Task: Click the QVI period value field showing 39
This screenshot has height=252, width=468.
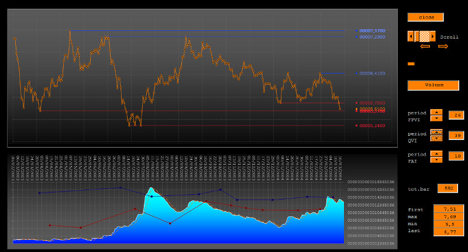Action: tap(456, 135)
